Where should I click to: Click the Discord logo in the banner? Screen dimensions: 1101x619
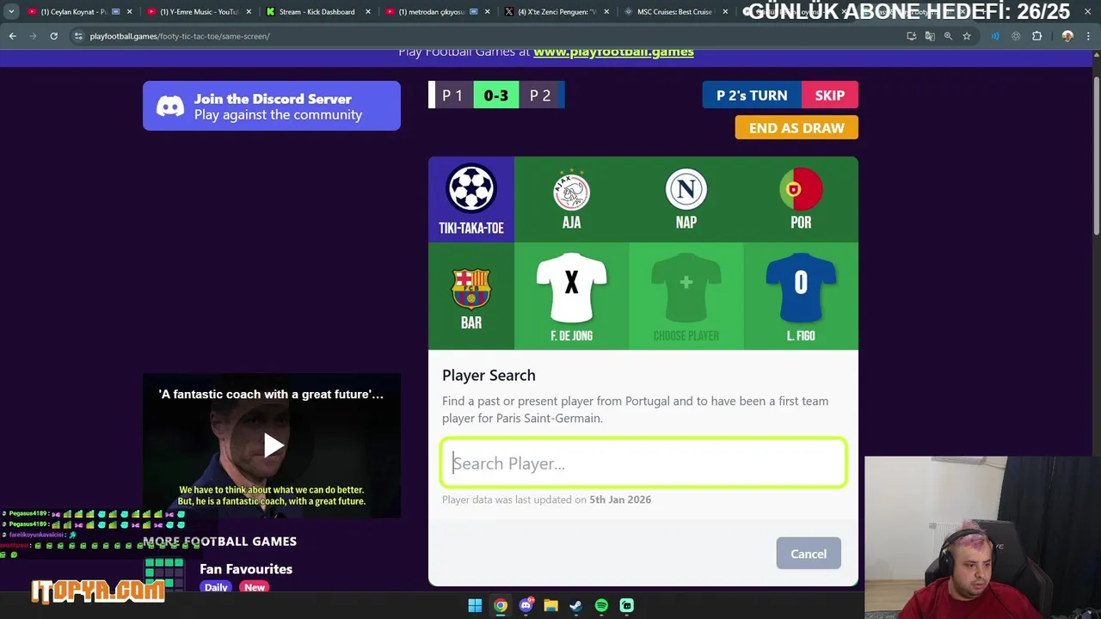coord(170,107)
